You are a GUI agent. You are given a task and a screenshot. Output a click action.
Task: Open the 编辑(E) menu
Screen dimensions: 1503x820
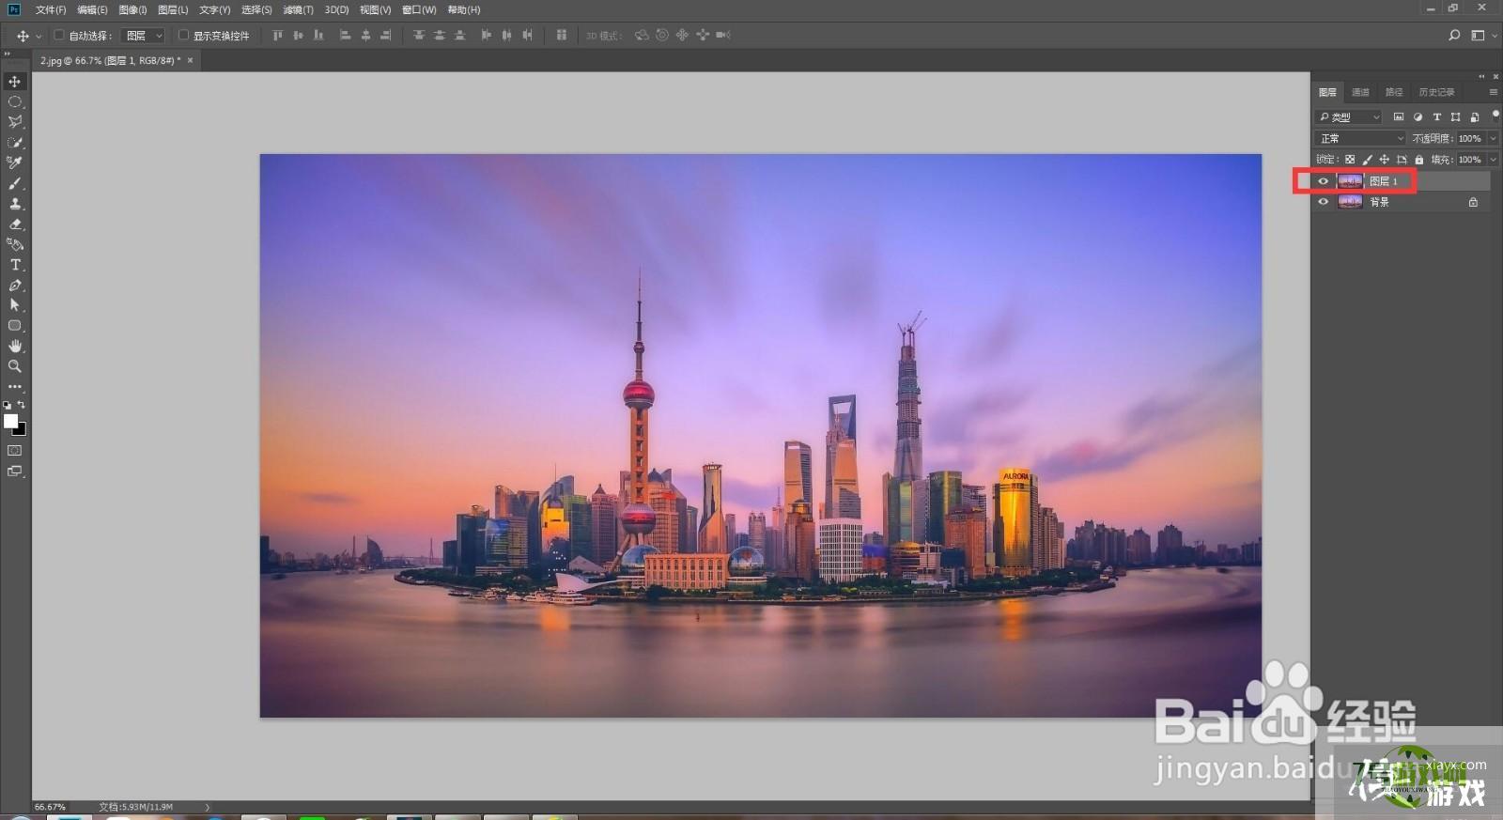[x=92, y=9]
